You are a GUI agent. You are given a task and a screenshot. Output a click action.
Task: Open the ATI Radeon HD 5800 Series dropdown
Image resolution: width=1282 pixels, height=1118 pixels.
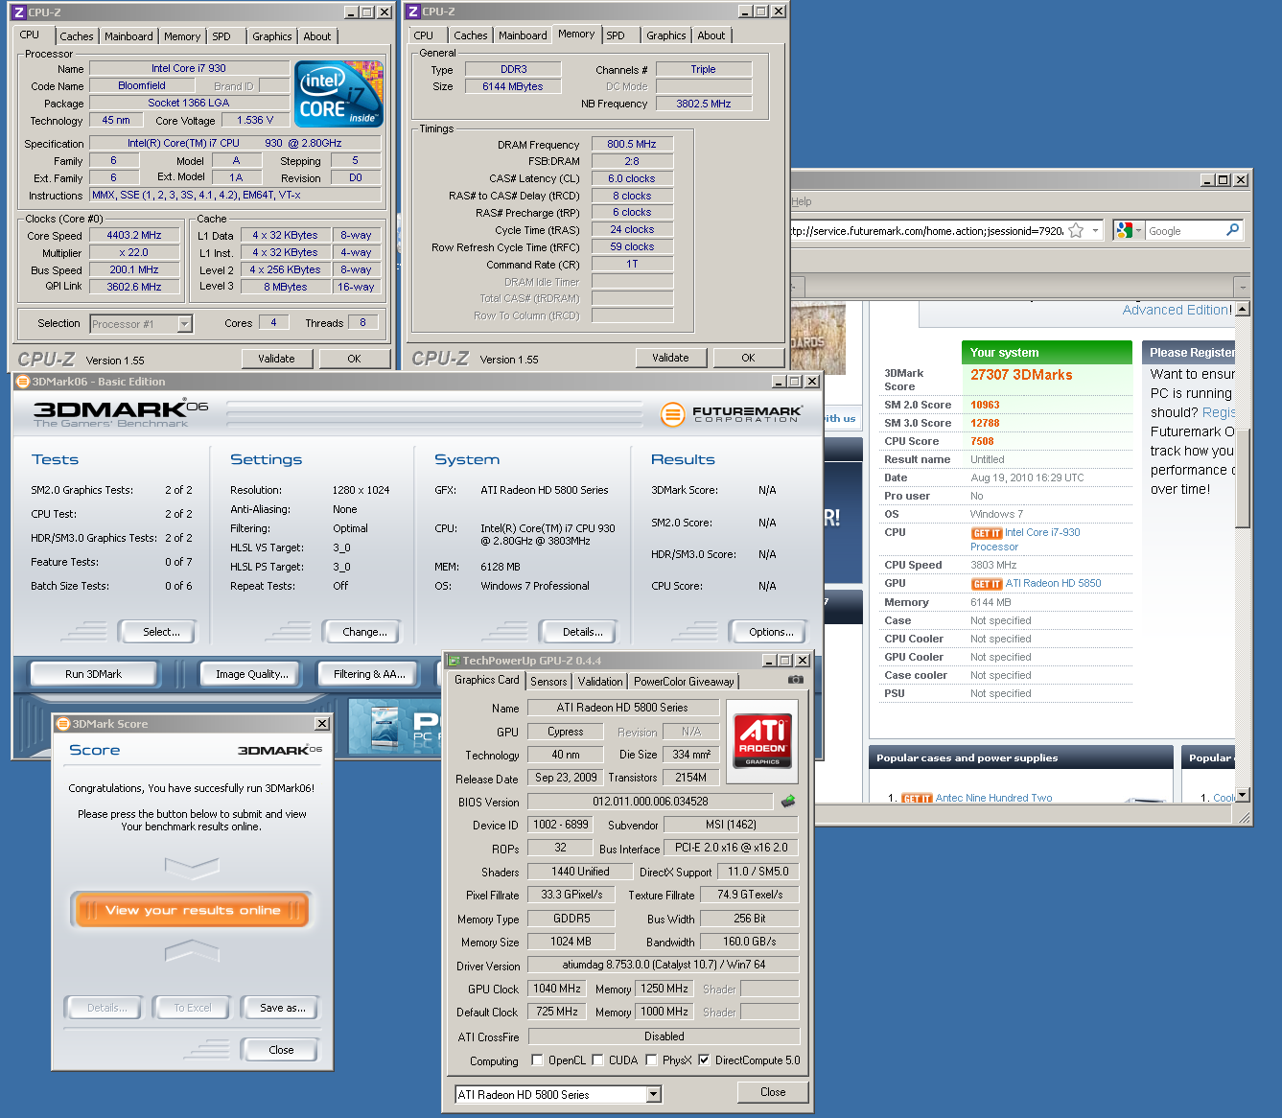coord(653,1094)
